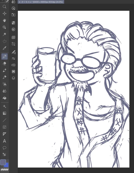Select the Airbrush spray tool
Viewport: 134px width, 173px height.
coord(4,84)
